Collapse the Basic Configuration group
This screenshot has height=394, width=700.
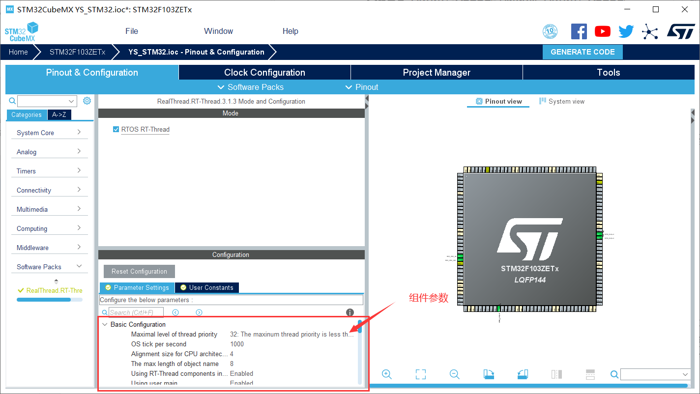tap(105, 324)
